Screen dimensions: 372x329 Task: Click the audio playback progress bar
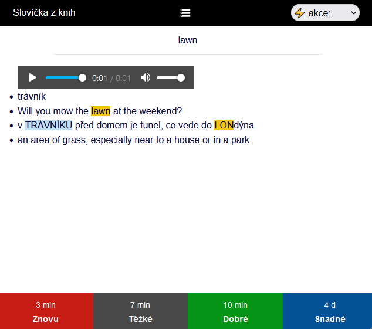coord(65,78)
